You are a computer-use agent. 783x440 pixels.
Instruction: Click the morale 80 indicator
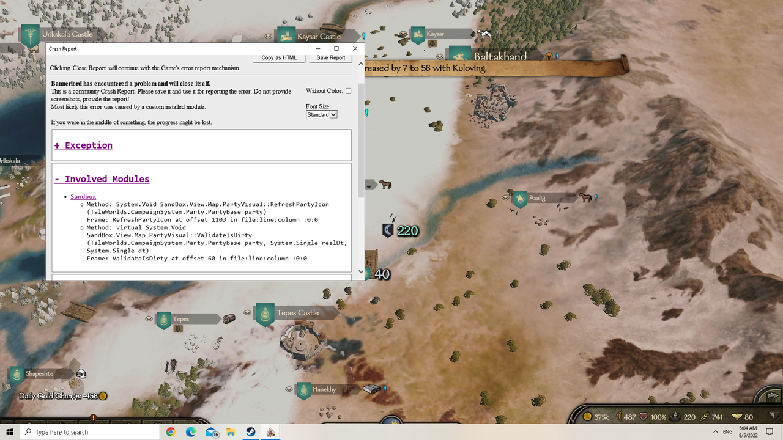742,417
